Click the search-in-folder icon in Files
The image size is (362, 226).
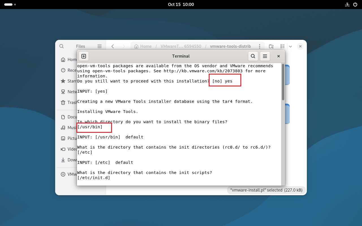point(271,46)
